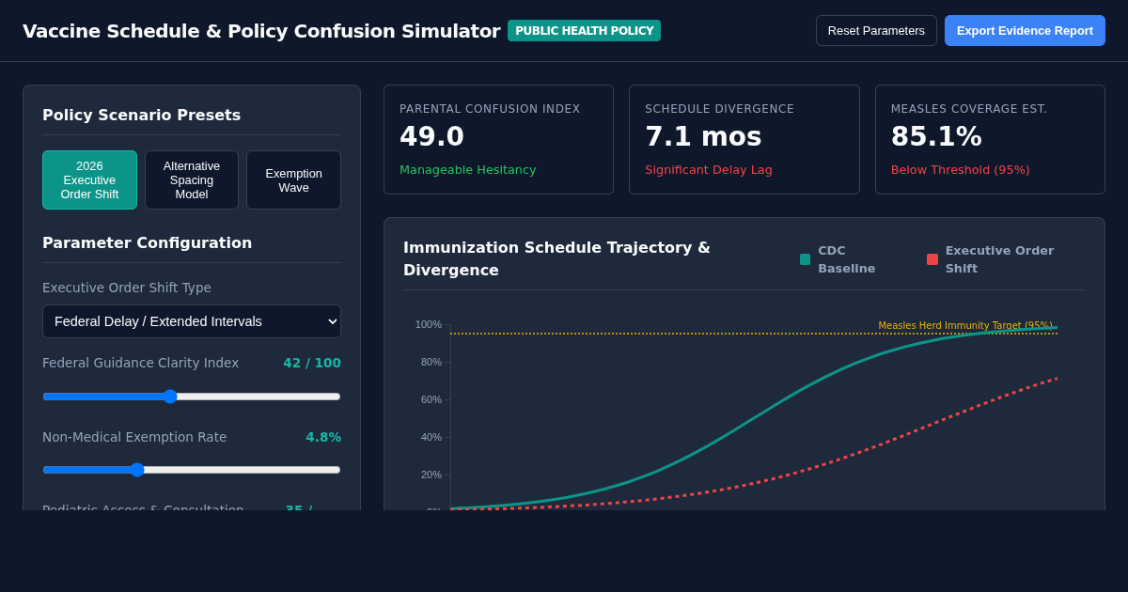
Task: Select the Parental Confusion Index 49.0 value
Action: (431, 136)
